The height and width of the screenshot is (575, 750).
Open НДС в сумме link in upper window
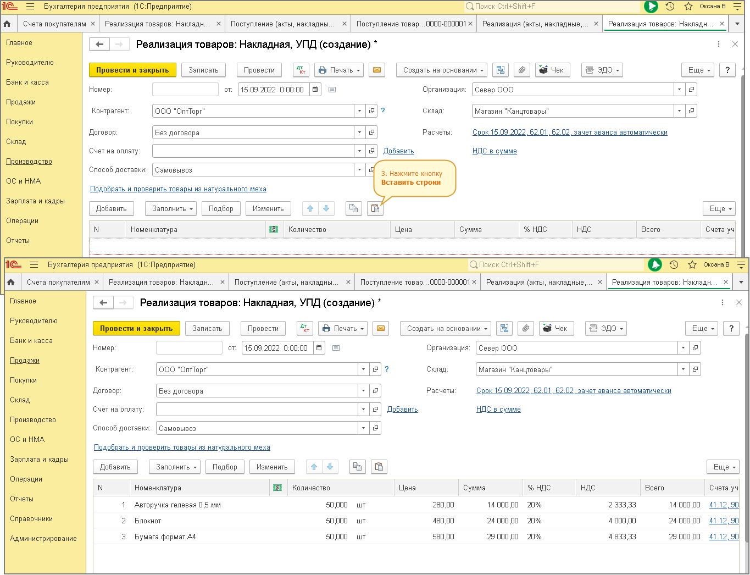coord(495,151)
